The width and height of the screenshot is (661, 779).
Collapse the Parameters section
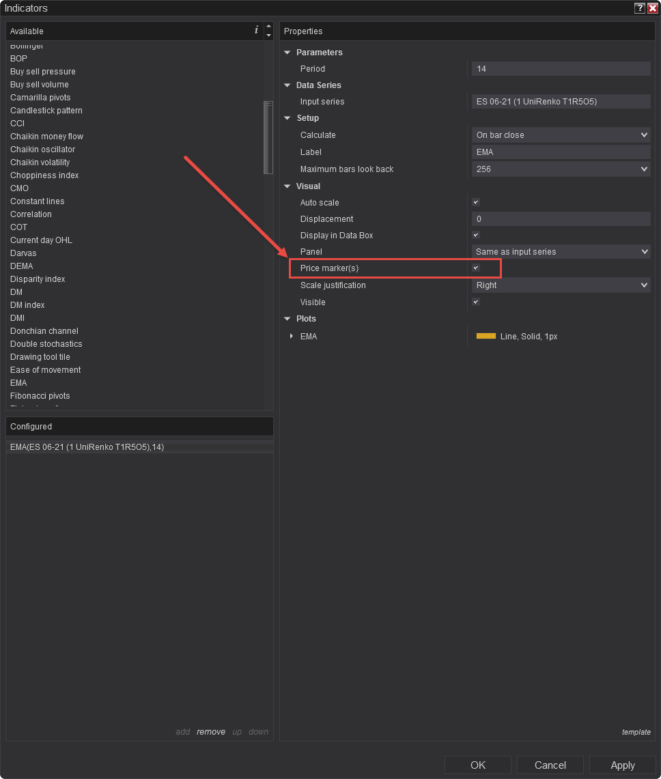coord(287,53)
